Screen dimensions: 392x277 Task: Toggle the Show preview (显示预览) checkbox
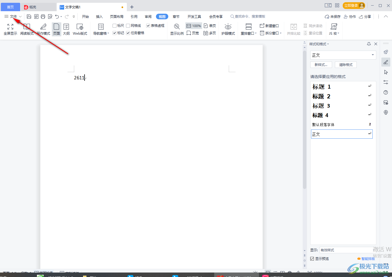tap(312, 259)
